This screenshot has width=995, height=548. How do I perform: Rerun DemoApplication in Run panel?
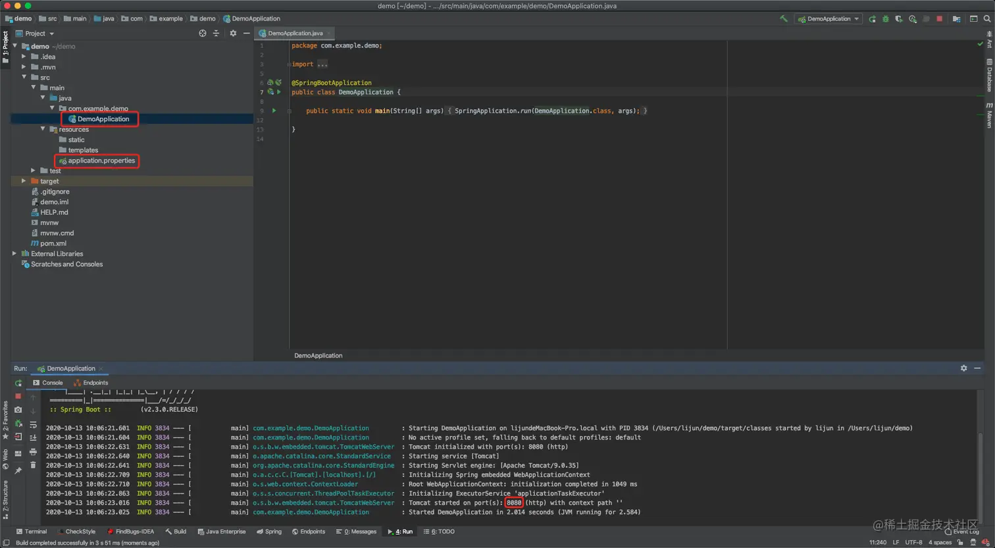[18, 383]
